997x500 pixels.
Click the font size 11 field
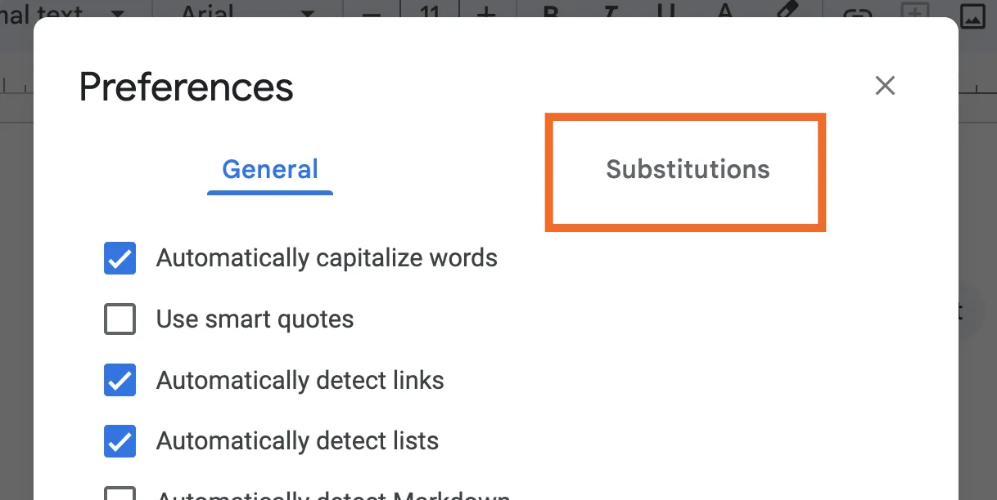[x=429, y=14]
